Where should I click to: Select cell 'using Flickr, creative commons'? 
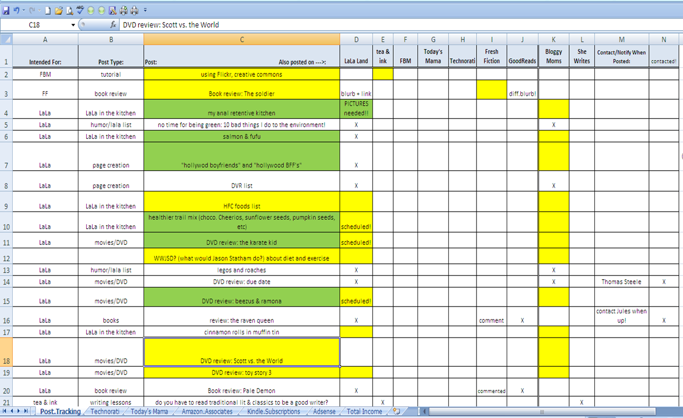(x=241, y=74)
